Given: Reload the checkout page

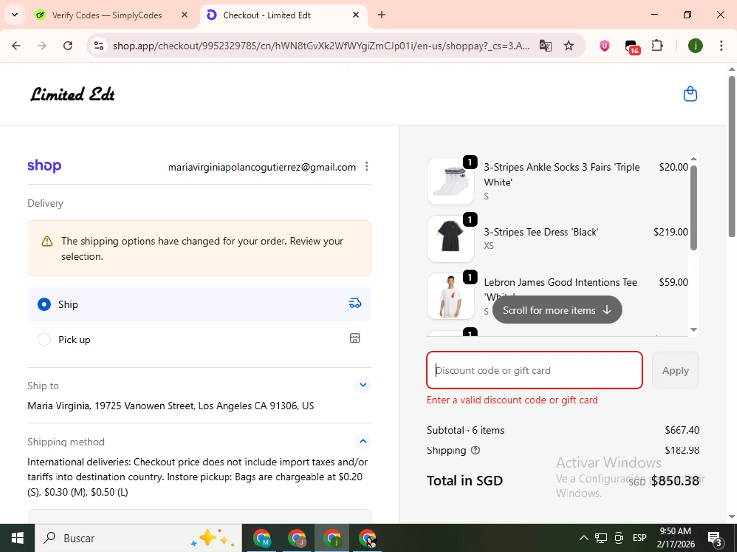Looking at the screenshot, I should (68, 46).
